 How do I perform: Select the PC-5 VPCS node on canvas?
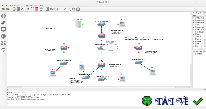(82, 67)
